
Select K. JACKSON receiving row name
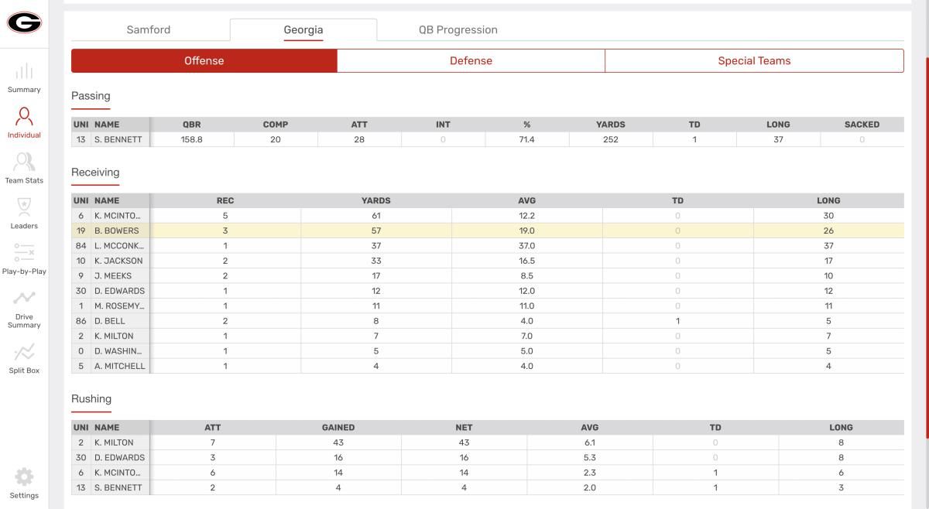pos(118,261)
